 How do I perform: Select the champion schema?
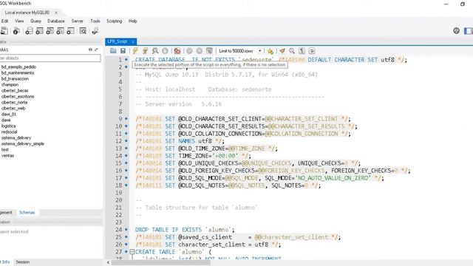[x=10, y=85]
